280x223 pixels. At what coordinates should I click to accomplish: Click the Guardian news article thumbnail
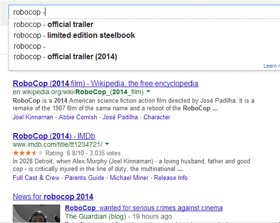pyautogui.click(x=36, y=213)
